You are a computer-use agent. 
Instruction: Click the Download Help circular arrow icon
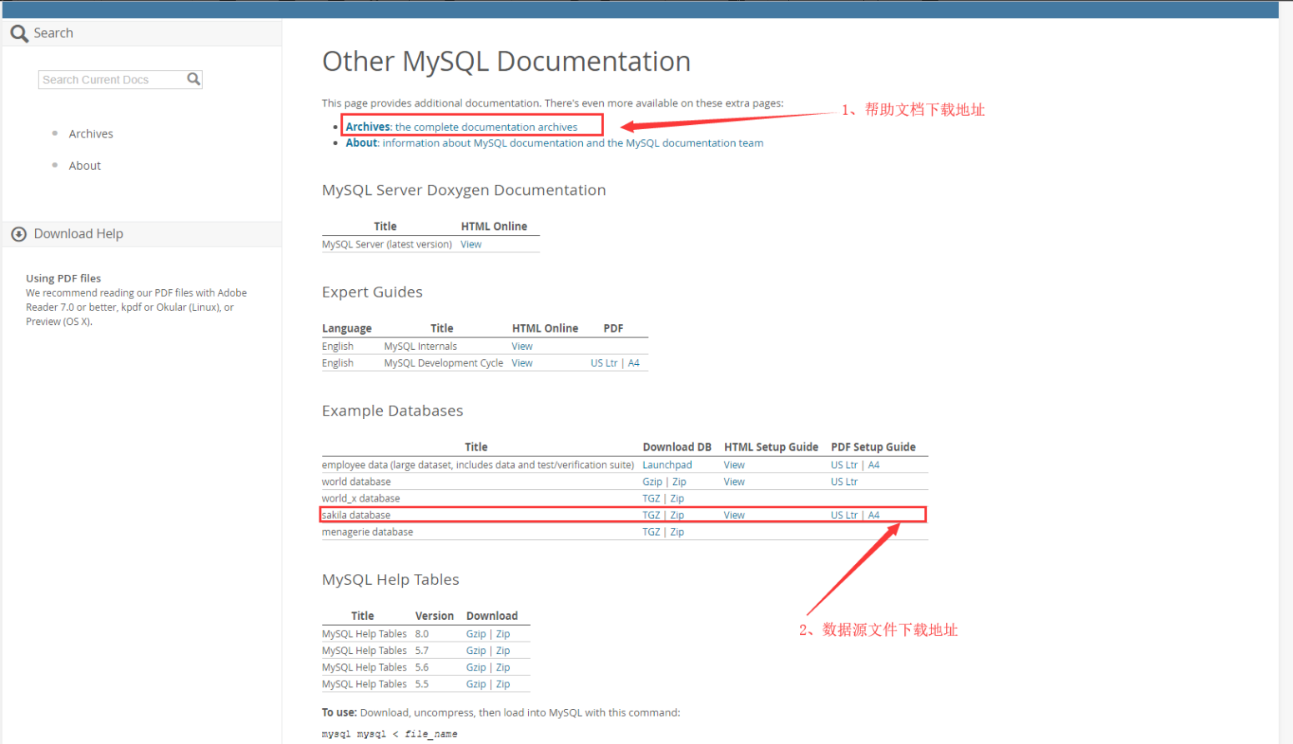point(18,234)
